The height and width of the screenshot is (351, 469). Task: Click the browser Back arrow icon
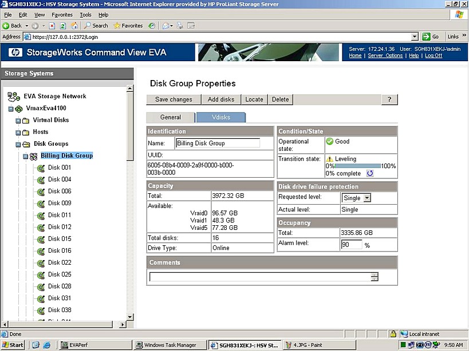point(6,26)
